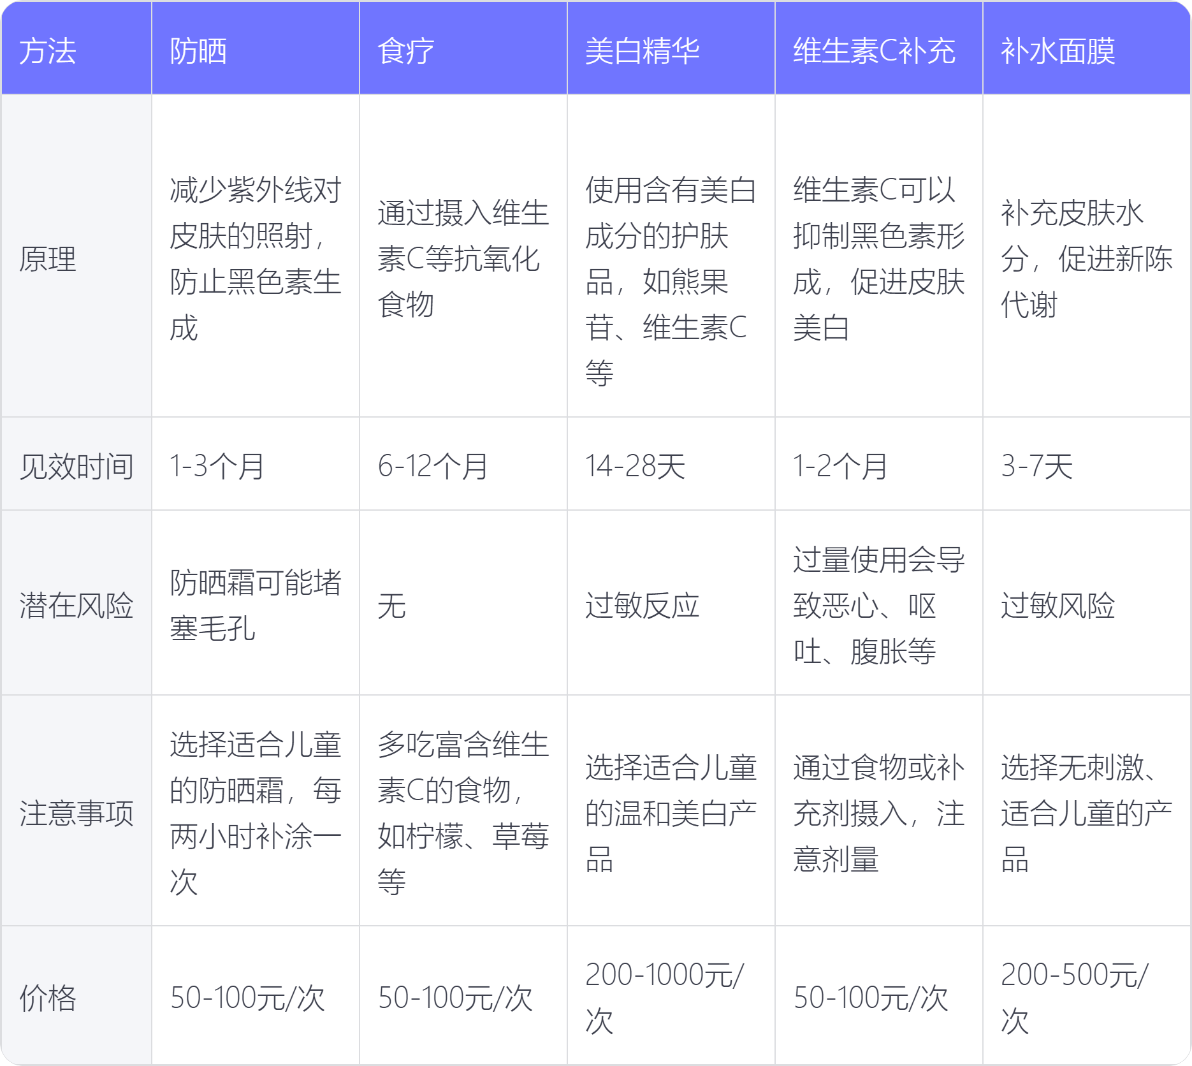Click the 200-1000元/次 price cell
The height and width of the screenshot is (1066, 1192).
[x=664, y=998]
